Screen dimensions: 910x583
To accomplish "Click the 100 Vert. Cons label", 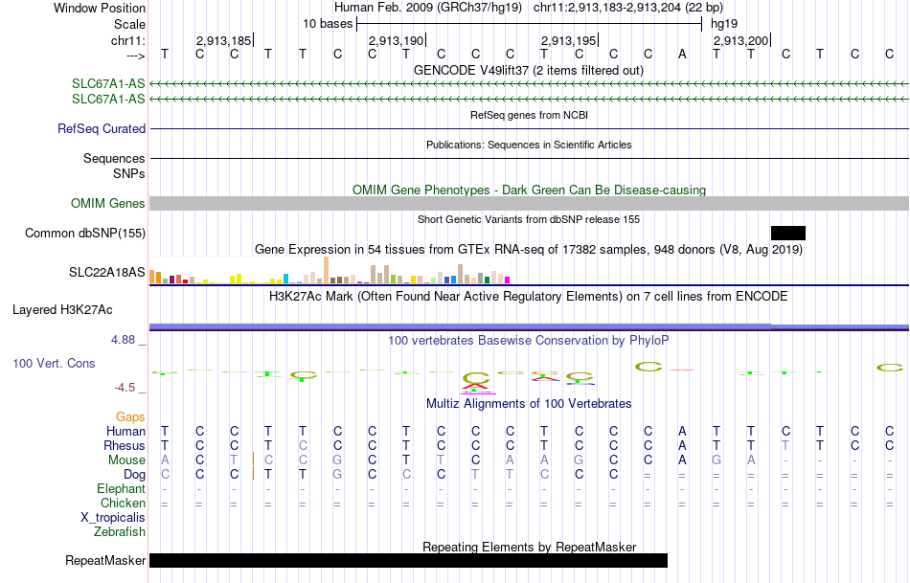I will tap(54, 363).
